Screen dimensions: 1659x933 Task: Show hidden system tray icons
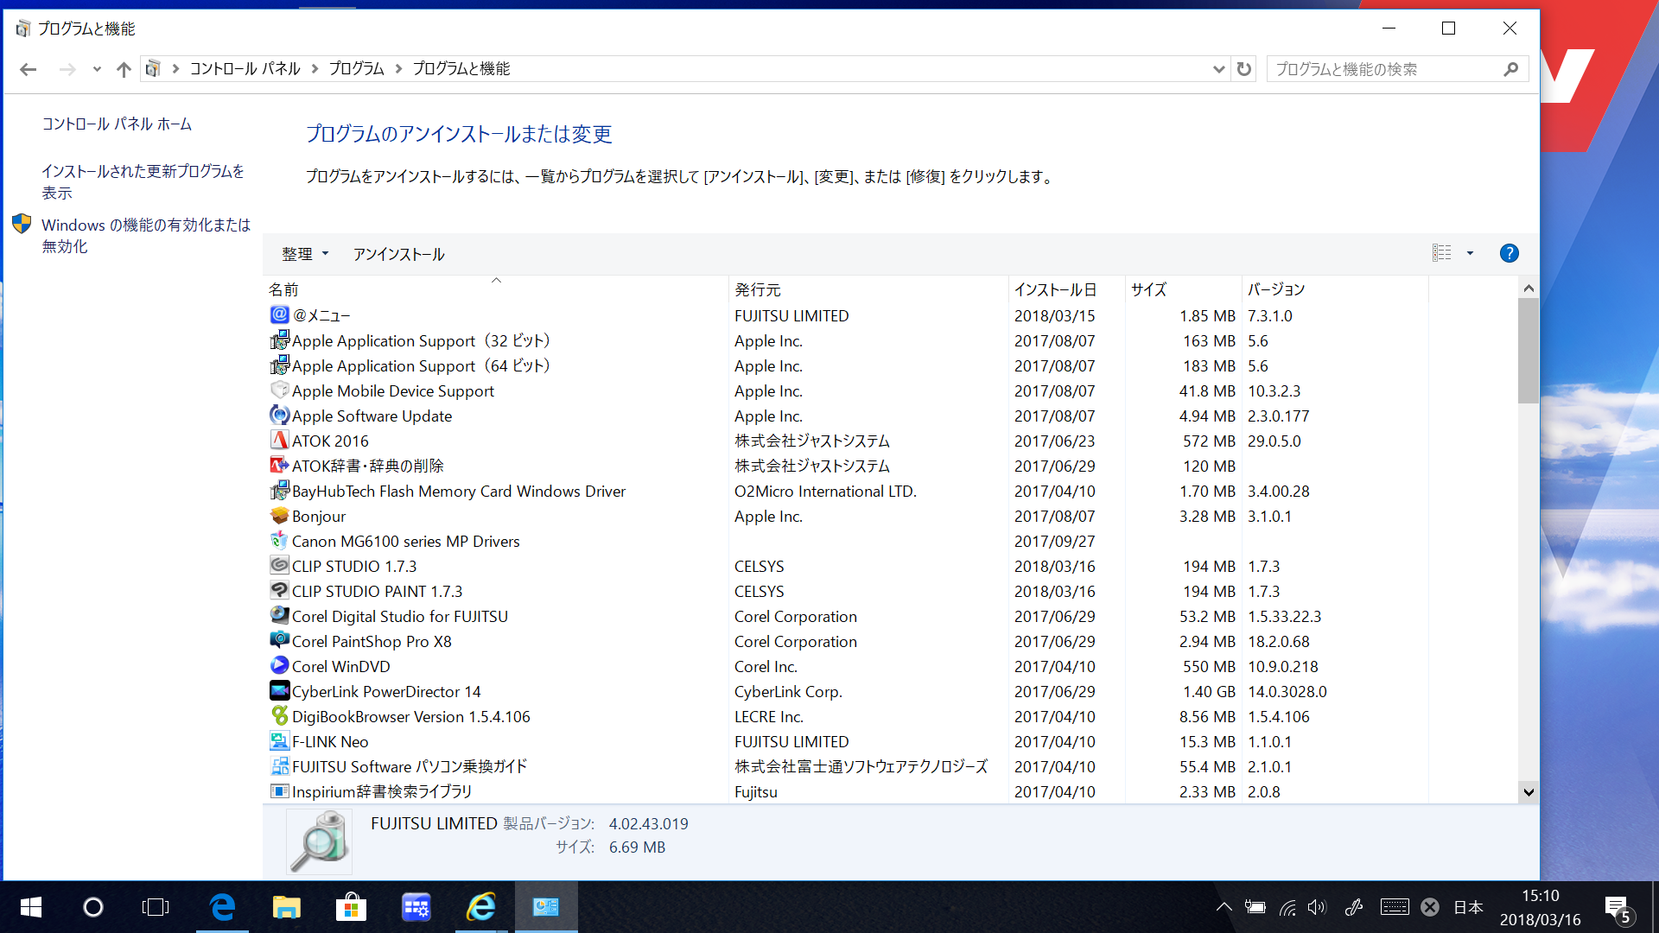pos(1224,907)
